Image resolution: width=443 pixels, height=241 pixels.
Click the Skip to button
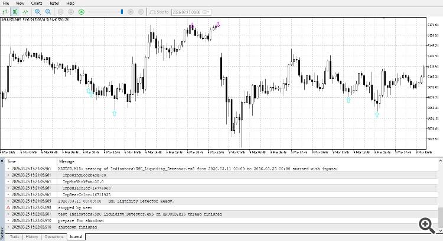159,12
